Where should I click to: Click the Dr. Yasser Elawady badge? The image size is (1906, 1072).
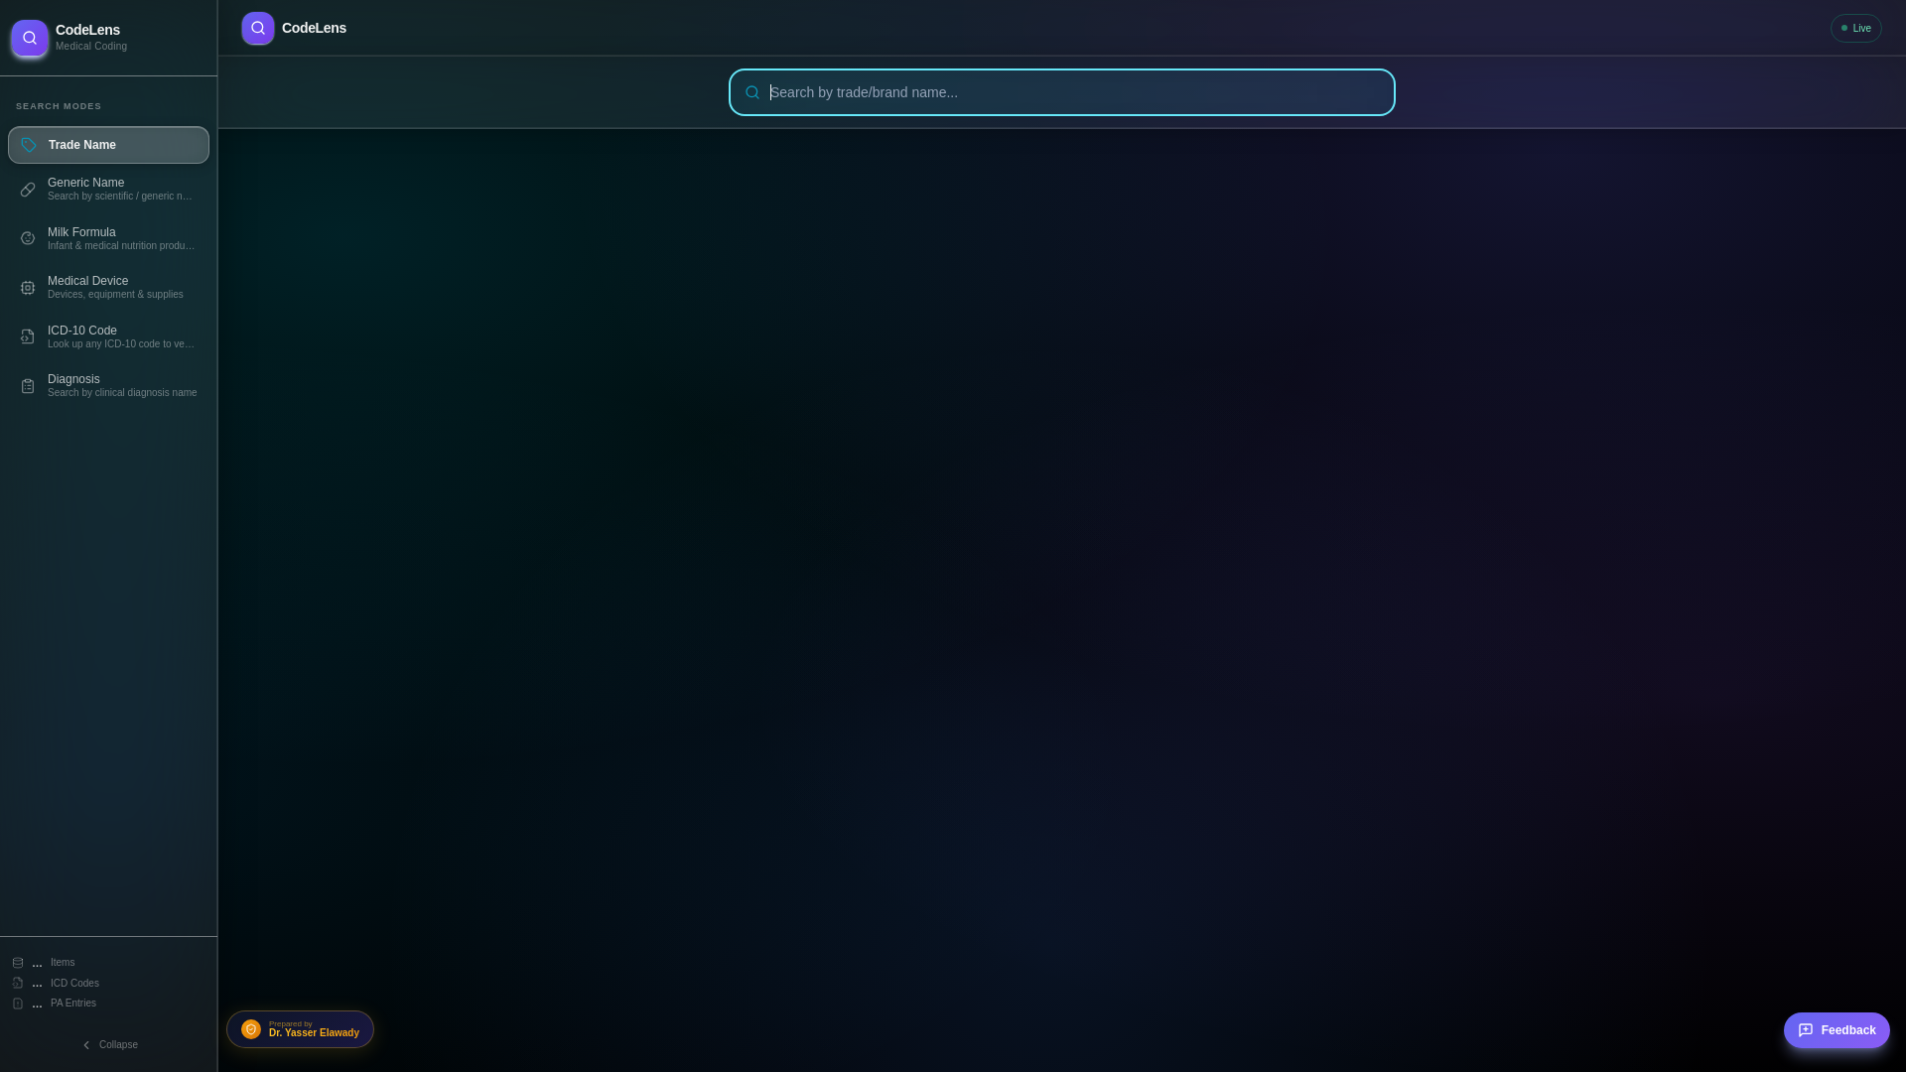pyautogui.click(x=300, y=1029)
